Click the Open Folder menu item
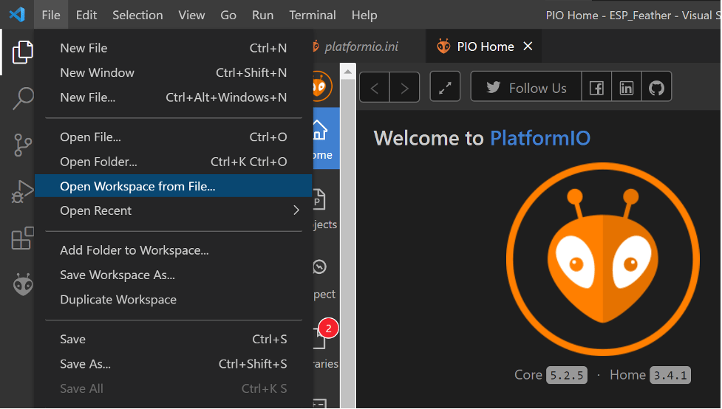722x409 pixels. coord(98,162)
